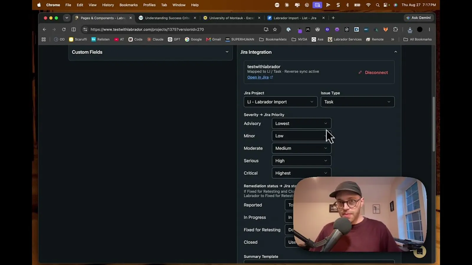Open the Issue Type dropdown

358,102
